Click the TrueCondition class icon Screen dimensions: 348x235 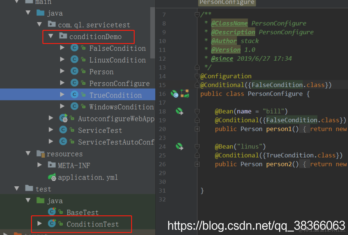74,95
